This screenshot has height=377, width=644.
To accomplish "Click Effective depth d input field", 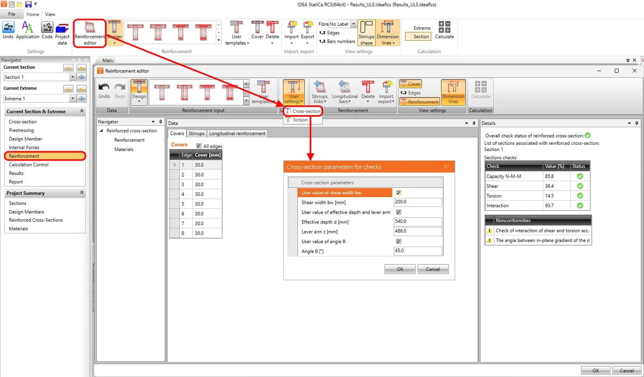I will 418,221.
